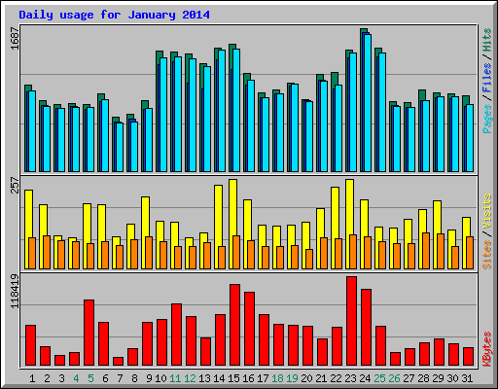This screenshot has width=498, height=389.
Task: Click the red KBytes bar for day 5
Action: 89,333
